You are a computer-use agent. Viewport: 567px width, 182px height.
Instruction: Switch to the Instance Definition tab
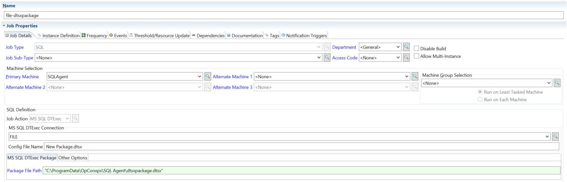[x=58, y=35]
